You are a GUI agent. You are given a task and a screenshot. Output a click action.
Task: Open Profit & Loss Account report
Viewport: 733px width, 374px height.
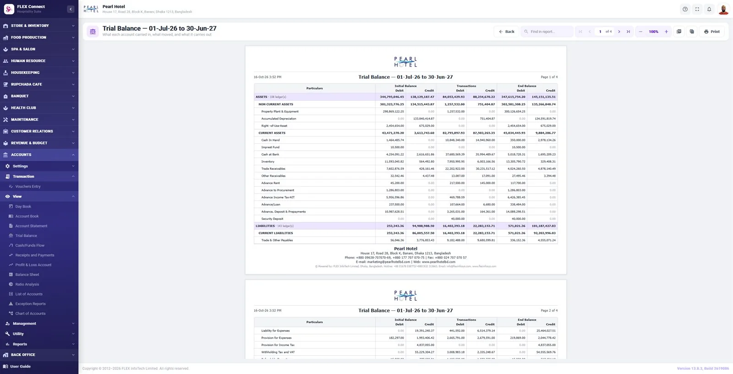pos(33,265)
